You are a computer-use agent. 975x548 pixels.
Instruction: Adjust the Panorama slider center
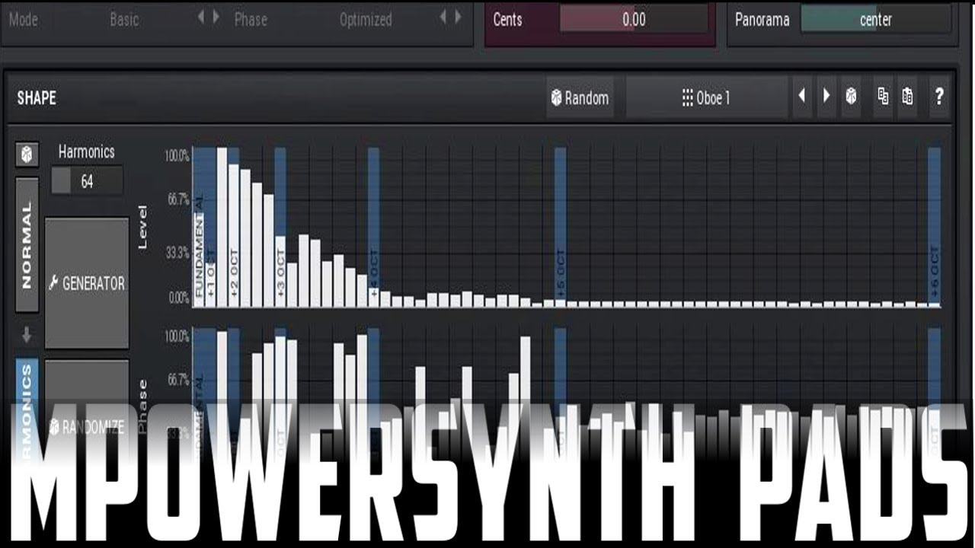pyautogui.click(x=875, y=20)
